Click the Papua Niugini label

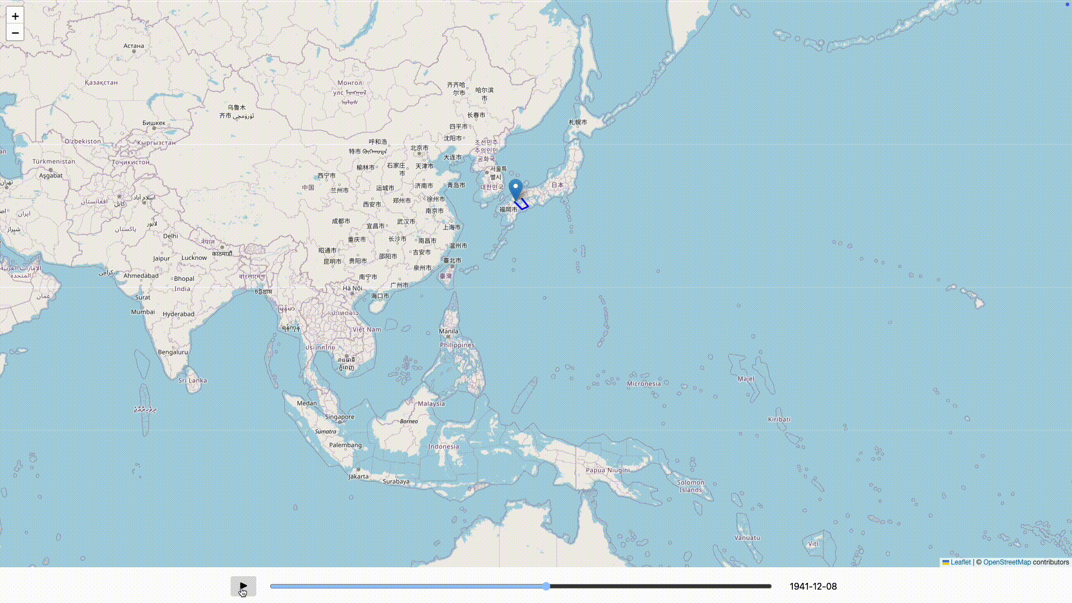607,470
